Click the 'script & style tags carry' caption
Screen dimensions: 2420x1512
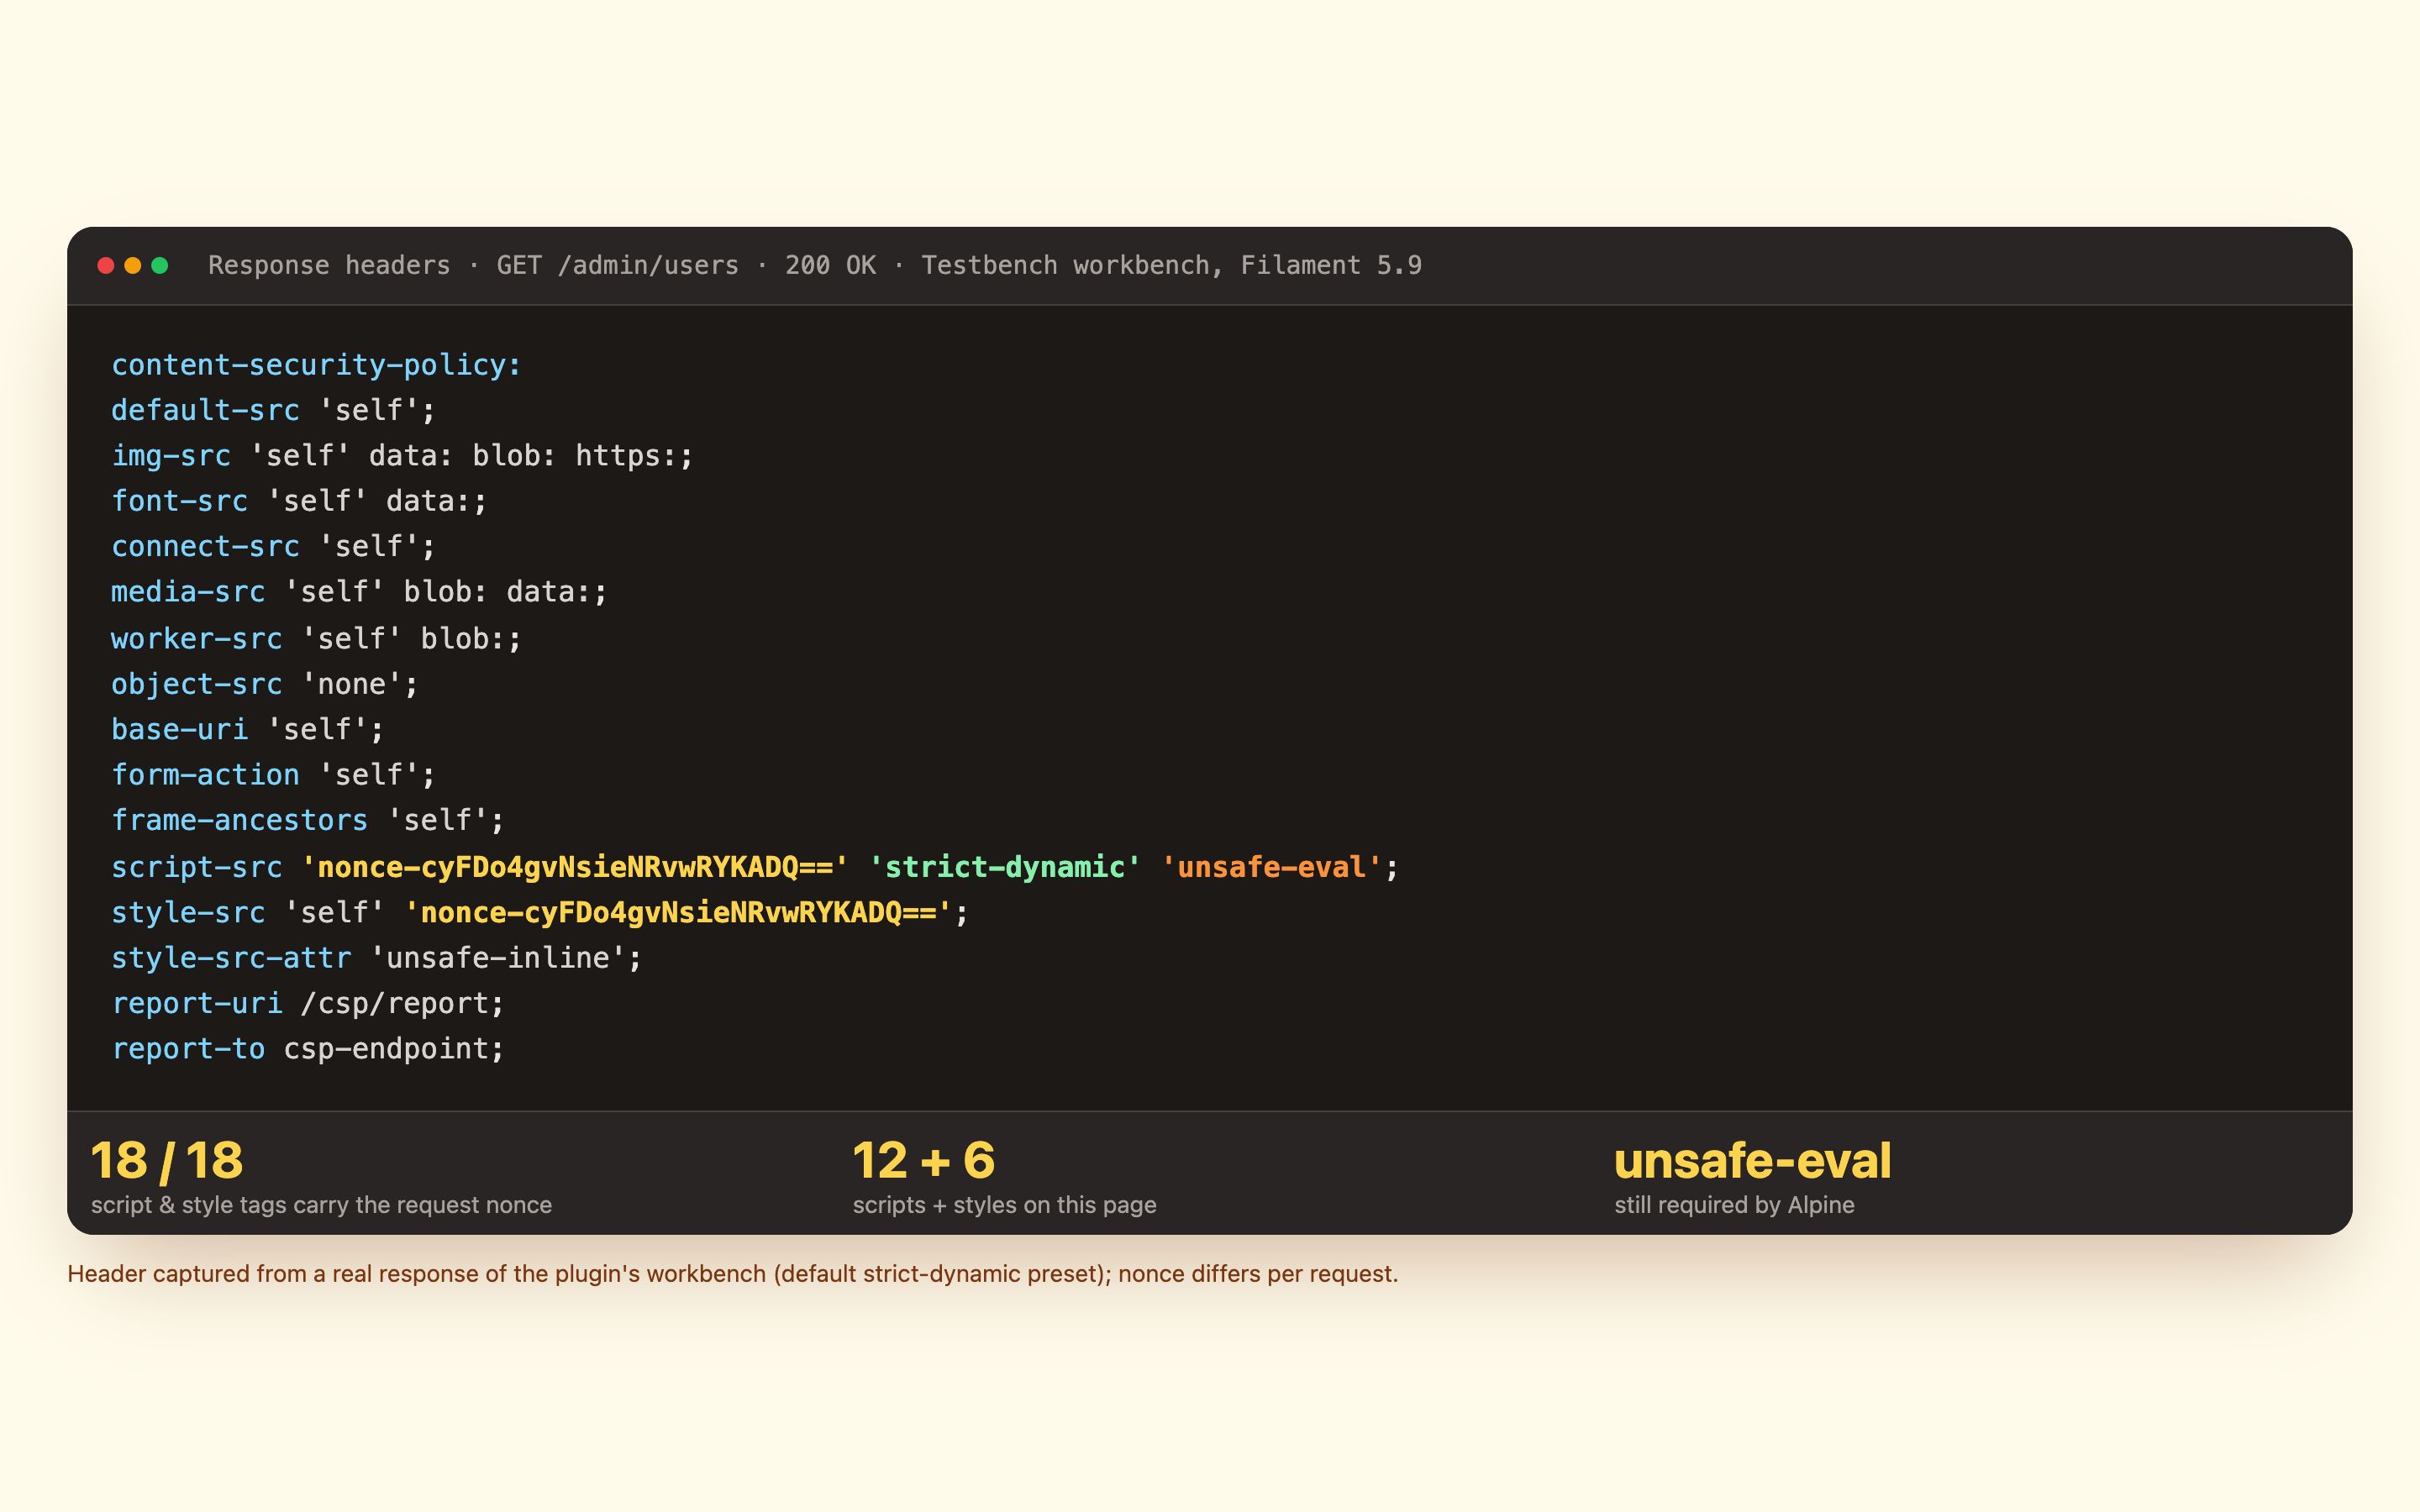pos(321,1205)
